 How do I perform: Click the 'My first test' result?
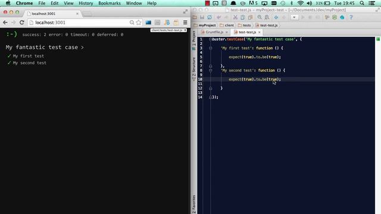coord(28,56)
